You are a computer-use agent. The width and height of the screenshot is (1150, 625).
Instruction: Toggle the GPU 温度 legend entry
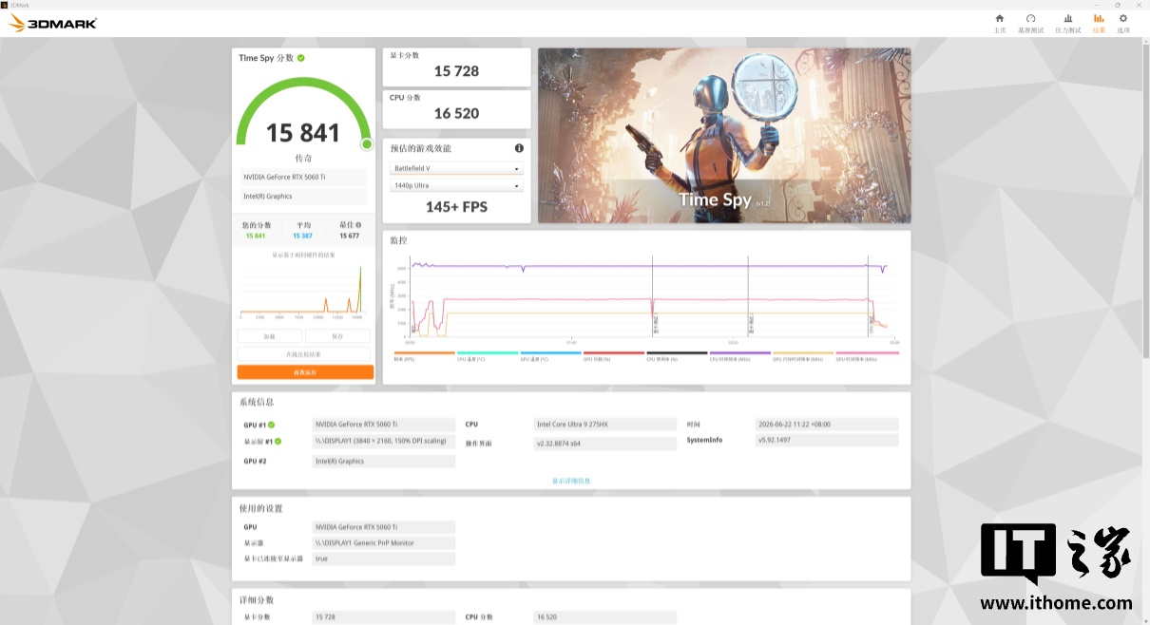[x=550, y=356]
